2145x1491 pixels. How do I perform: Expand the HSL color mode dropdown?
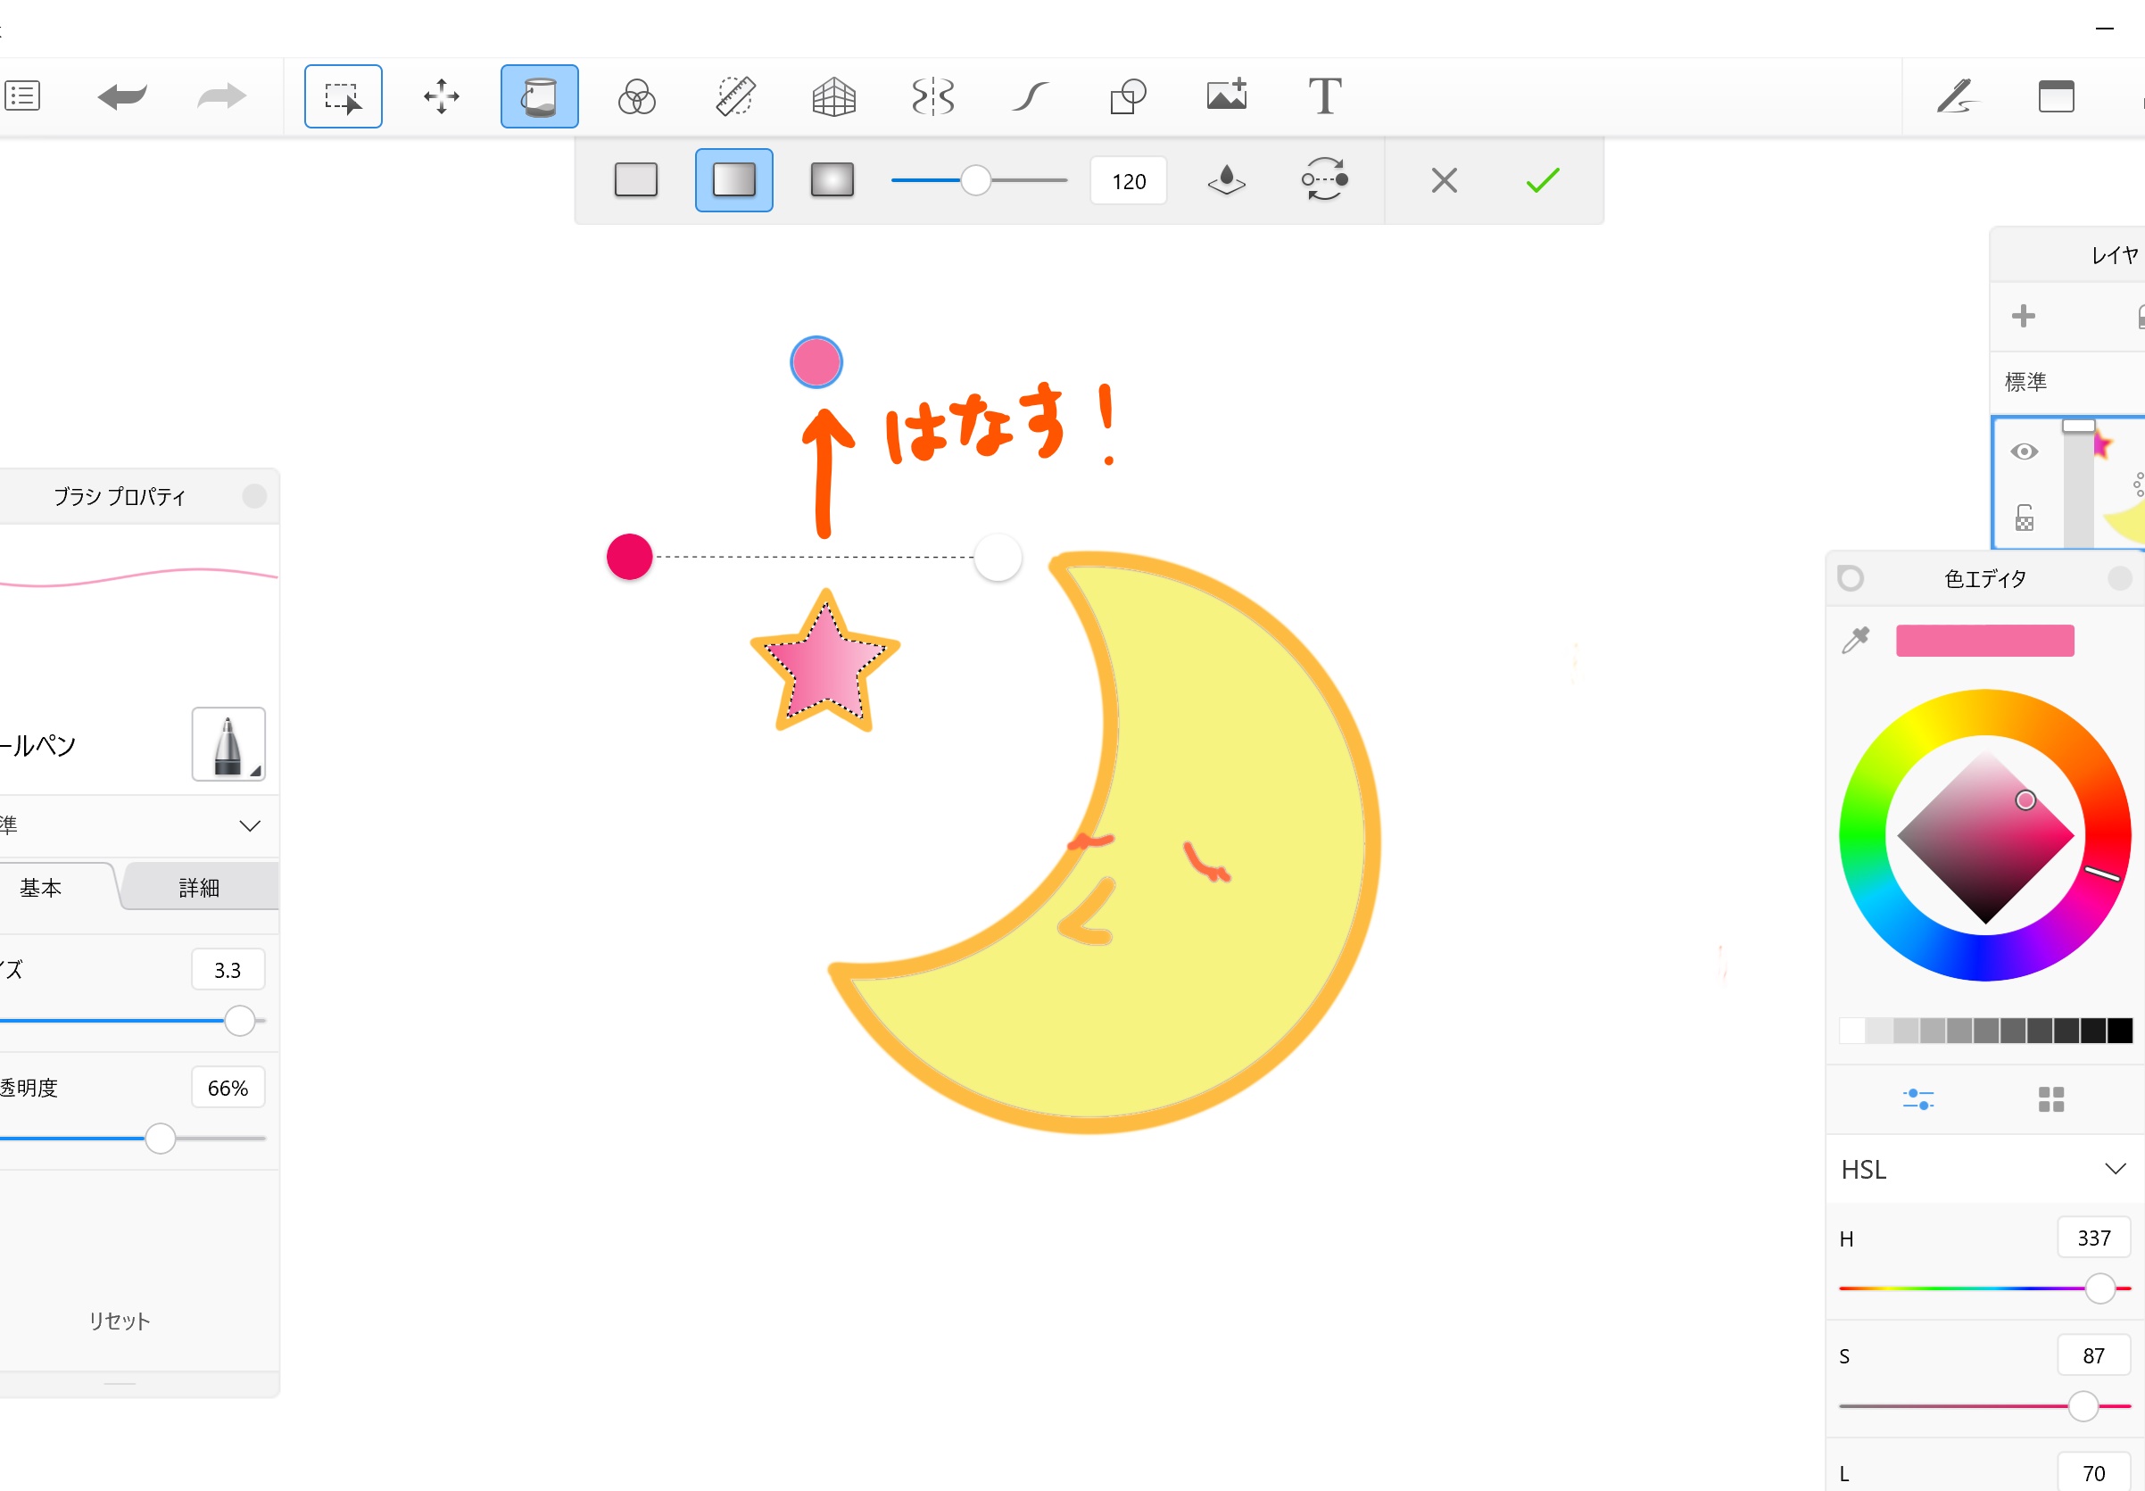click(2115, 1169)
